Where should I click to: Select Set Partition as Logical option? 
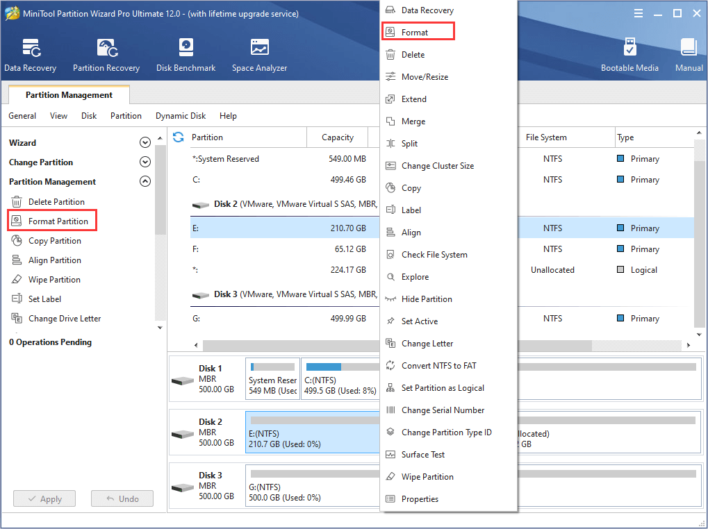click(x=448, y=388)
